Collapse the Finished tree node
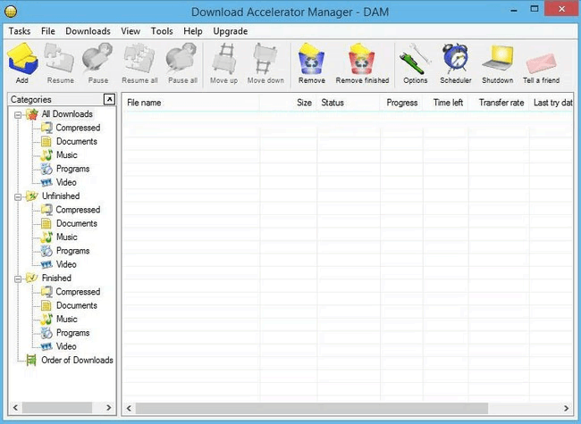581x424 pixels. 18,279
